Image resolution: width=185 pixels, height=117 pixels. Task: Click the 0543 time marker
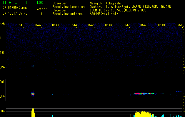(x=56, y=25)
